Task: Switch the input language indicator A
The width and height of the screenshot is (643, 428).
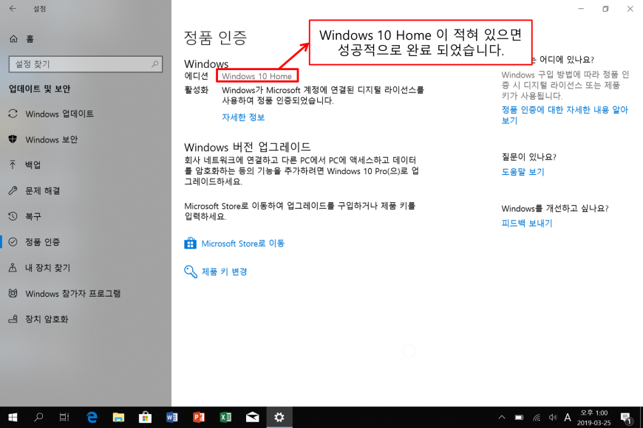Action: (x=568, y=418)
